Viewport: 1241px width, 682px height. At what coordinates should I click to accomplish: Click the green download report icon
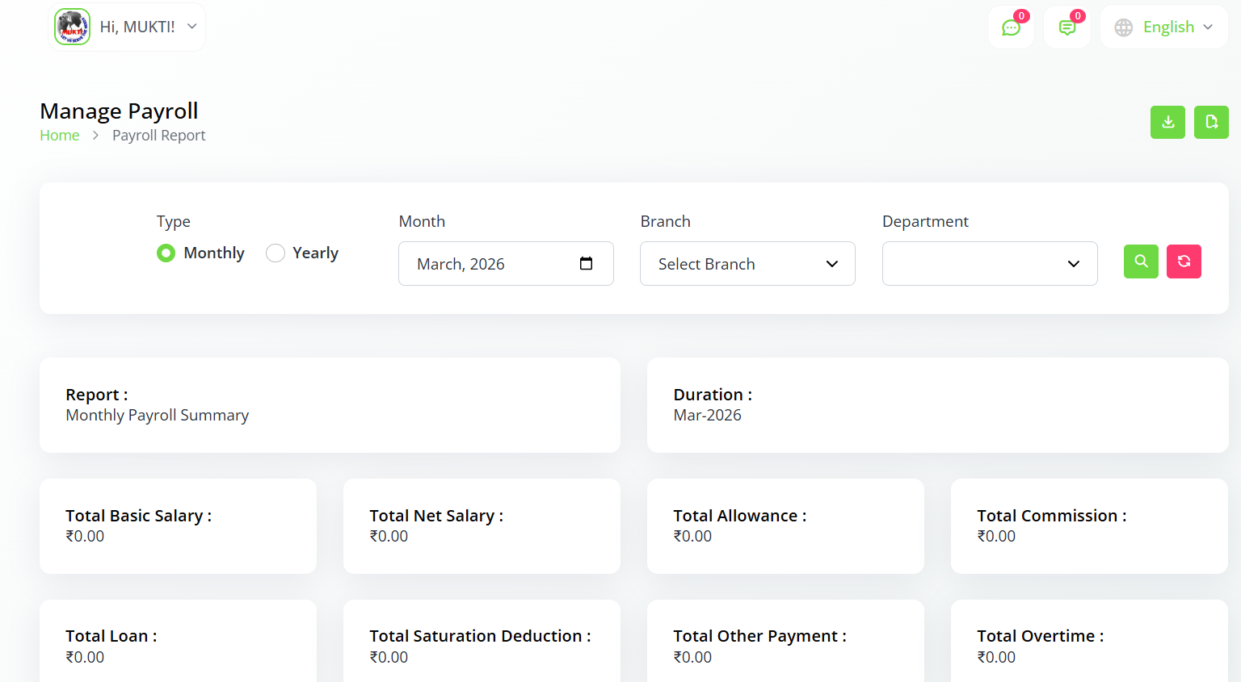pos(1167,123)
